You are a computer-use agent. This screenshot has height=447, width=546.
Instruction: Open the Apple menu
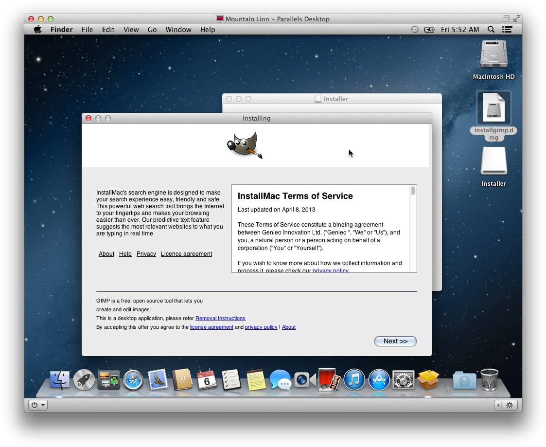pos(37,30)
